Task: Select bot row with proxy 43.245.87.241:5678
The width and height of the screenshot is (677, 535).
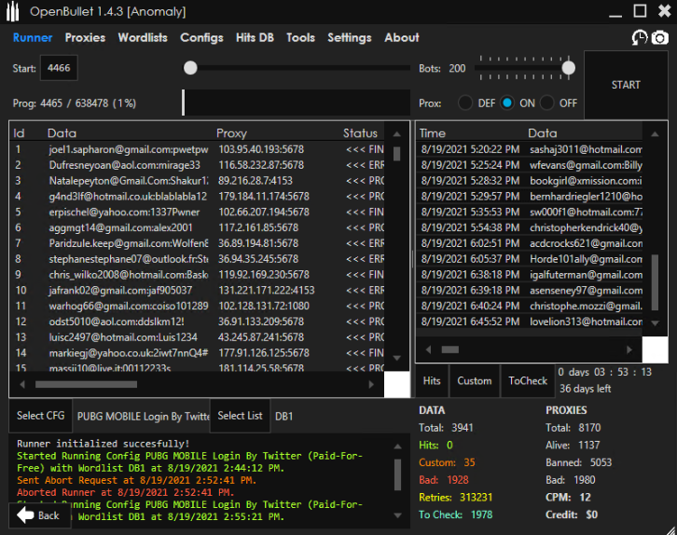Action: 197,337
